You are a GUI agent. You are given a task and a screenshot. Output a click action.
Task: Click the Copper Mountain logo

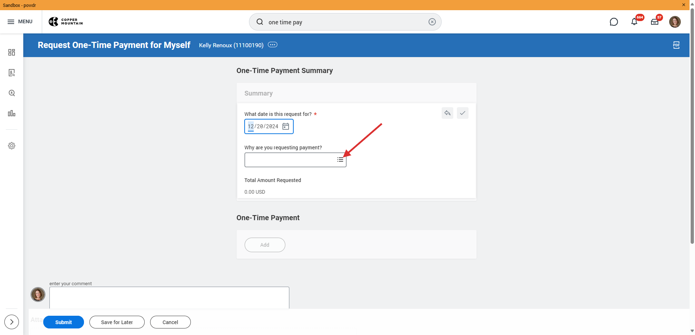66,22
